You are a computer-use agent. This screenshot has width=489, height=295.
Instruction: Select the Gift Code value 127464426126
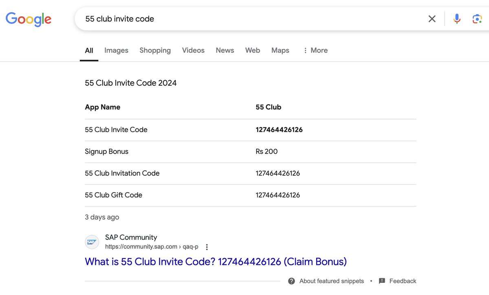pos(278,195)
